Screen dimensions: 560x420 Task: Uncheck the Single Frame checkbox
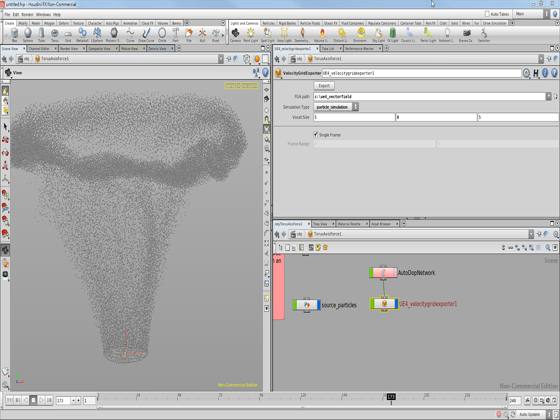point(316,135)
